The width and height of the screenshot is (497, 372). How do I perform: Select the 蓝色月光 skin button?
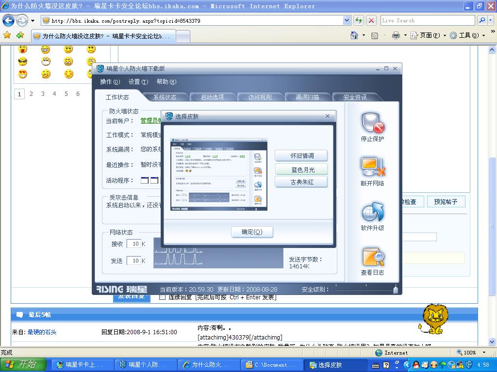pos(301,169)
